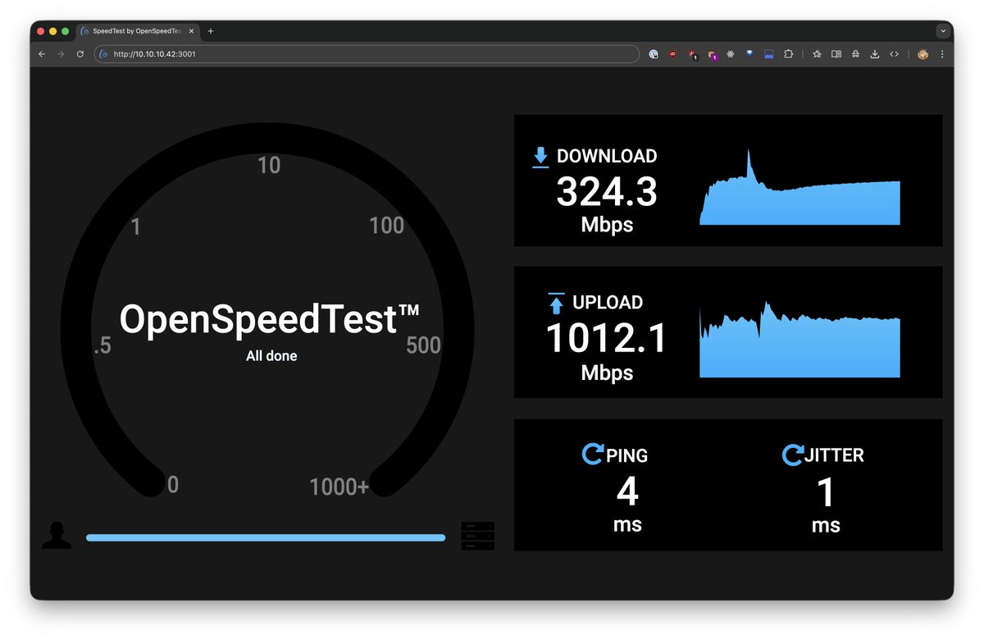Click the 1012.1 upload value
The image size is (984, 640).
[607, 338]
